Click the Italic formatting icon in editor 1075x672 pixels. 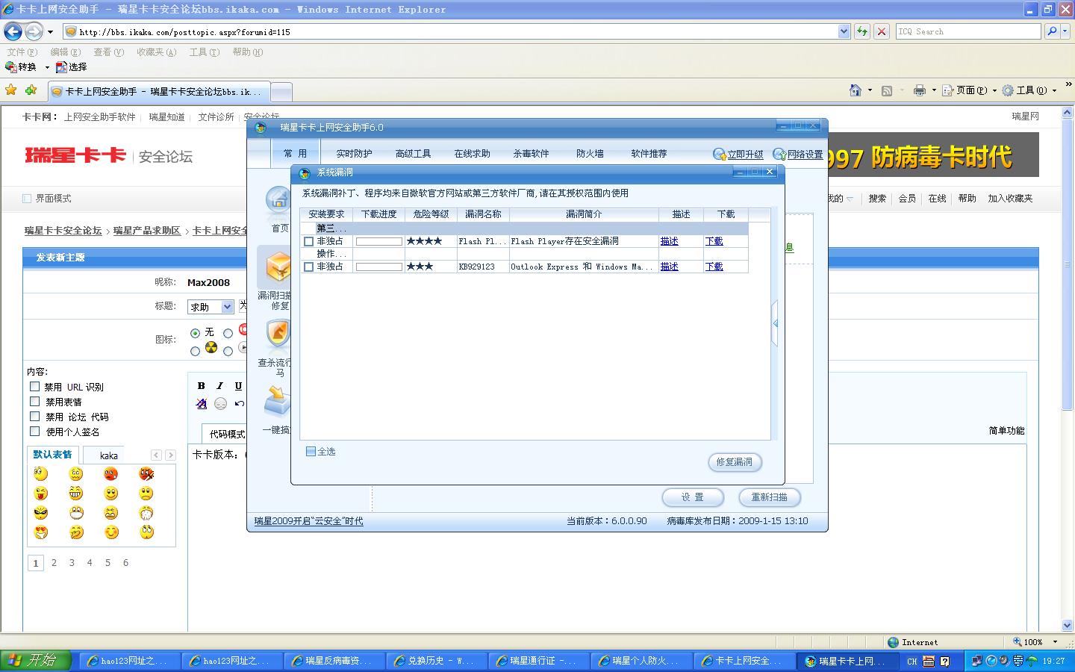pyautogui.click(x=219, y=386)
